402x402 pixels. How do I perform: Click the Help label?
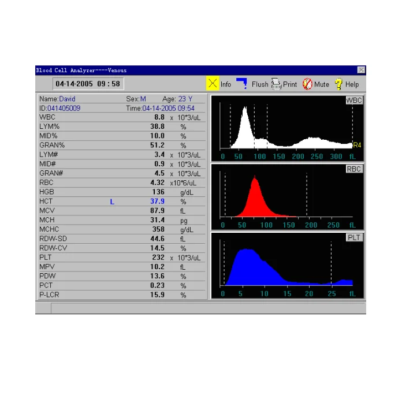[352, 84]
